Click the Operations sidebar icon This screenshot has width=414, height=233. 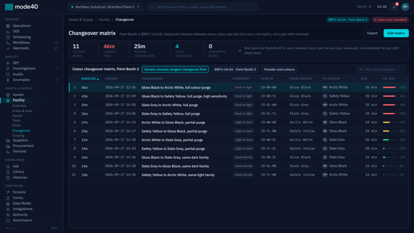coord(8,26)
